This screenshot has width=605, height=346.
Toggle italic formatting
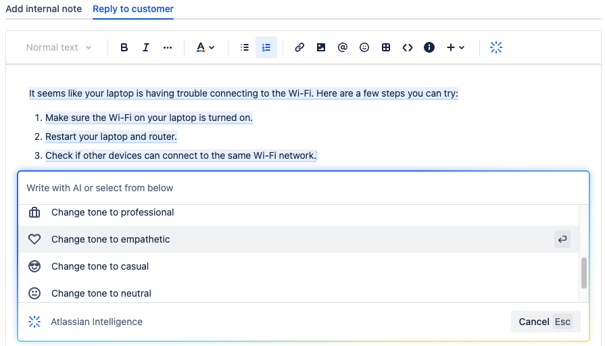[145, 47]
